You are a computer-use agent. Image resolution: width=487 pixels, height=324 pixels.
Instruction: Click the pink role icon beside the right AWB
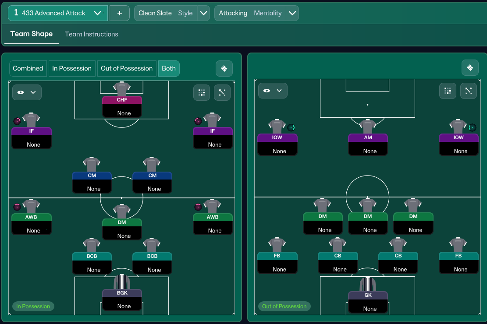[x=198, y=207]
